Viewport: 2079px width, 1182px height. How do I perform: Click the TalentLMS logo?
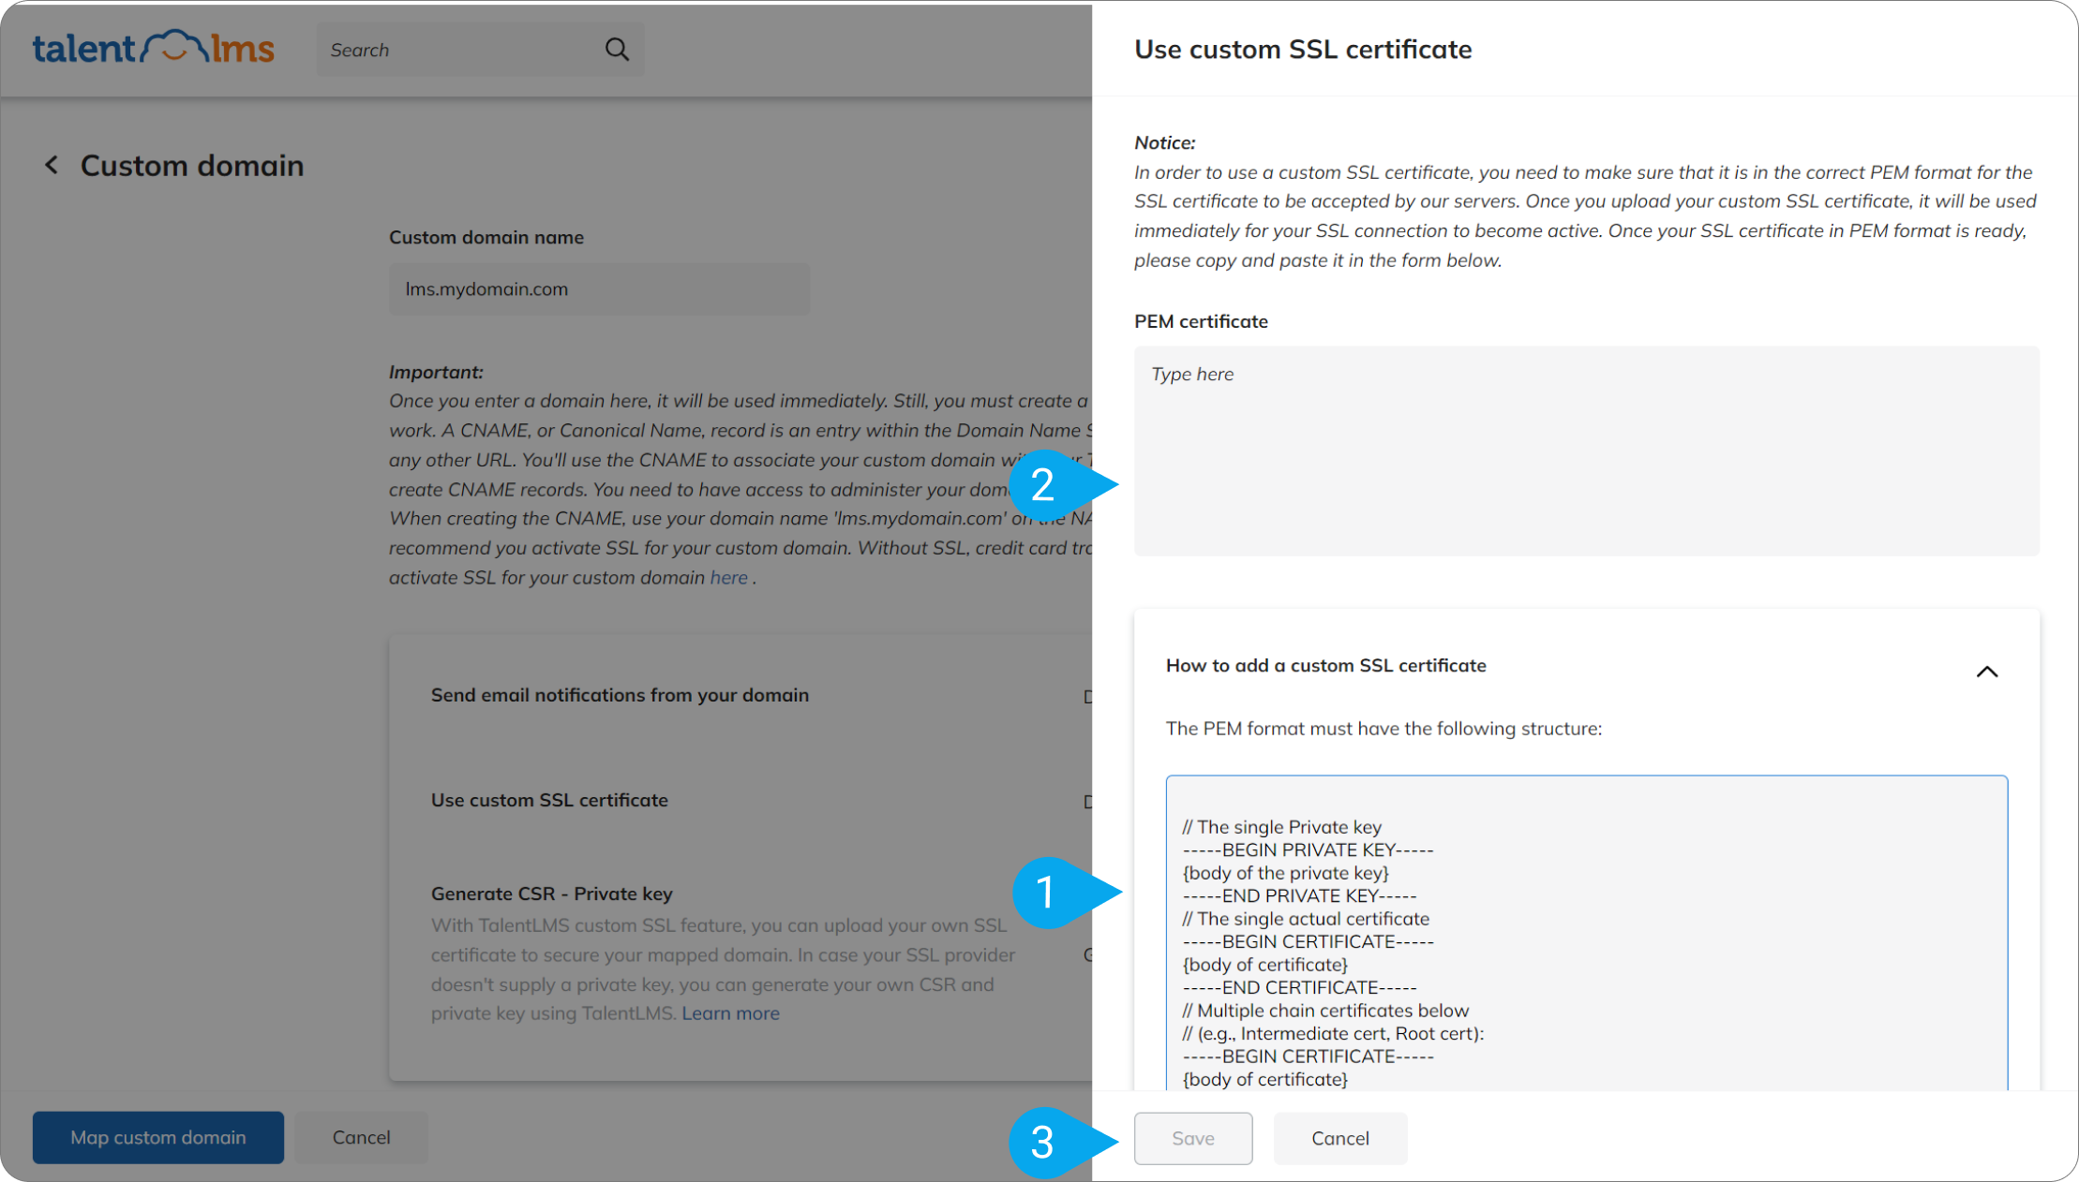[x=153, y=49]
